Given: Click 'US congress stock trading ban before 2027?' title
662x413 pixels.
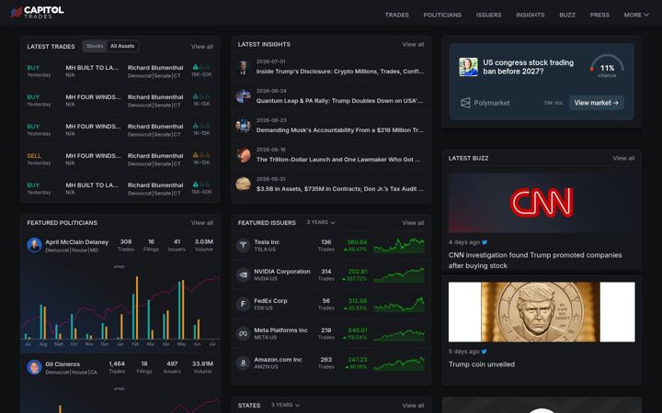Looking at the screenshot, I should click(x=528, y=67).
